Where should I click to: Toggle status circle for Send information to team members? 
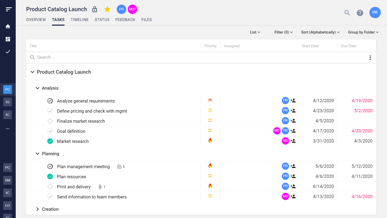(50, 197)
